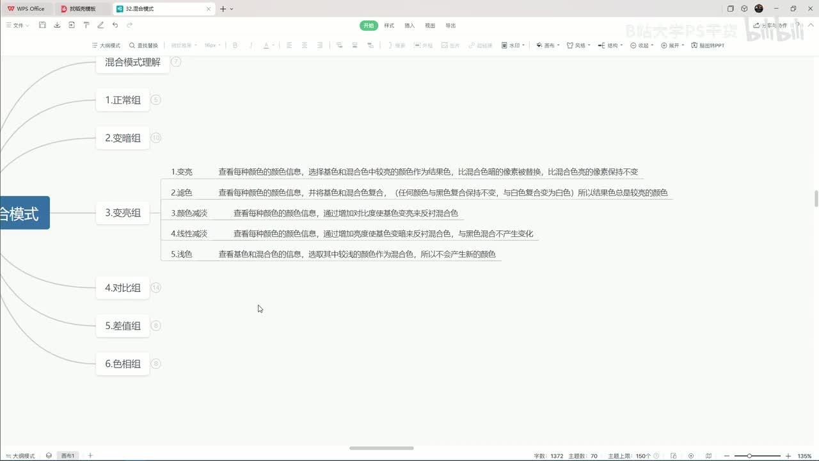Viewport: 819px width, 461px height.
Task: Open the 展开 expand dropdown
Action: click(x=672, y=45)
